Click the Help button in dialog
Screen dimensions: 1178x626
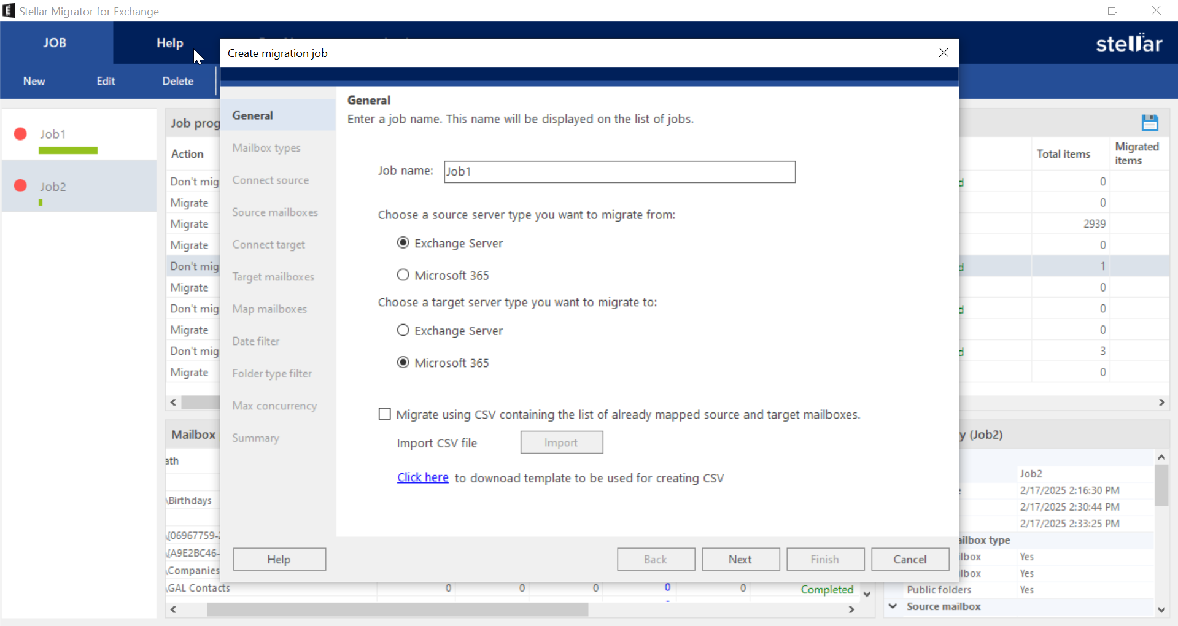pos(279,559)
